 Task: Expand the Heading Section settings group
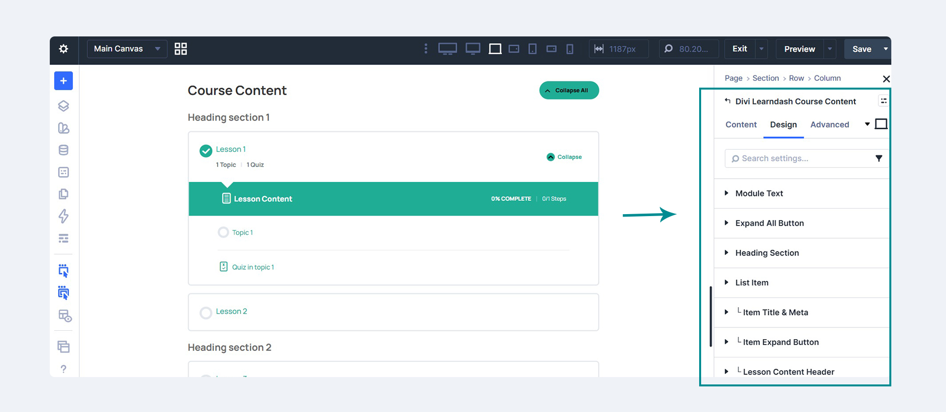802,253
